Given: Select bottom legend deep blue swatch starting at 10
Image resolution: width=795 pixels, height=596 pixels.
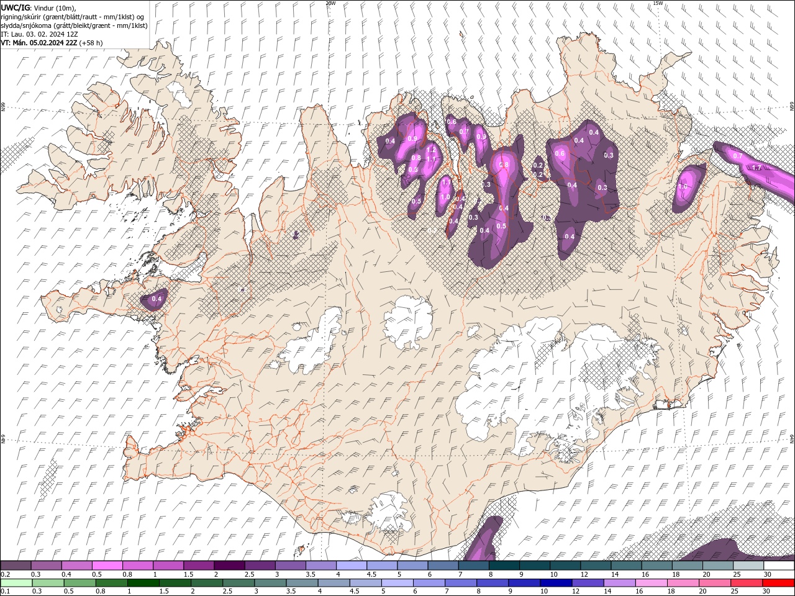Looking at the screenshot, I should point(555,583).
